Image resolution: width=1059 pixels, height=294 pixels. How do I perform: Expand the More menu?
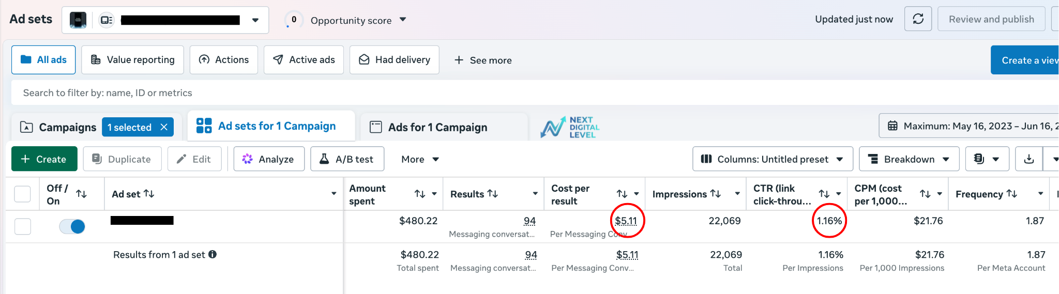pyautogui.click(x=420, y=159)
